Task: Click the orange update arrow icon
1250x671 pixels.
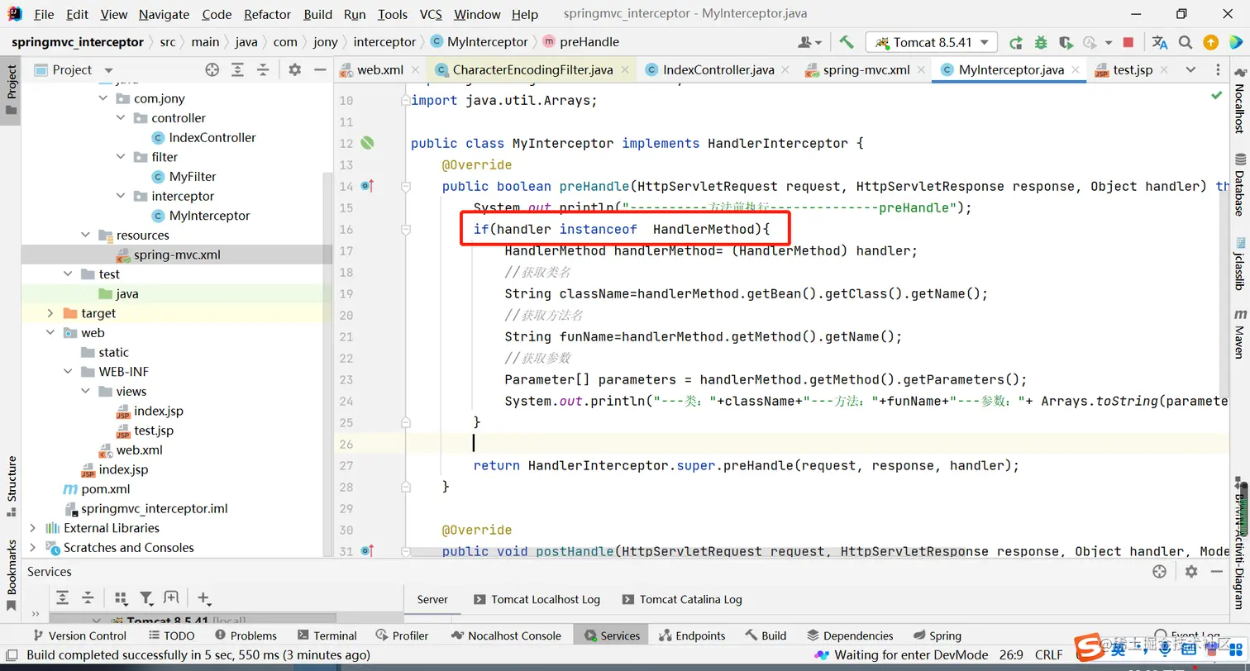Action: [x=1210, y=42]
